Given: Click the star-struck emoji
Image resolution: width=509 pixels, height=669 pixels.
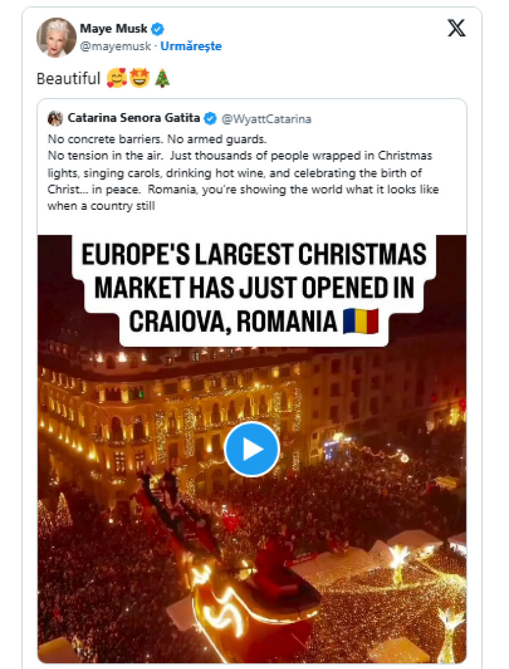Looking at the screenshot, I should click(x=139, y=79).
